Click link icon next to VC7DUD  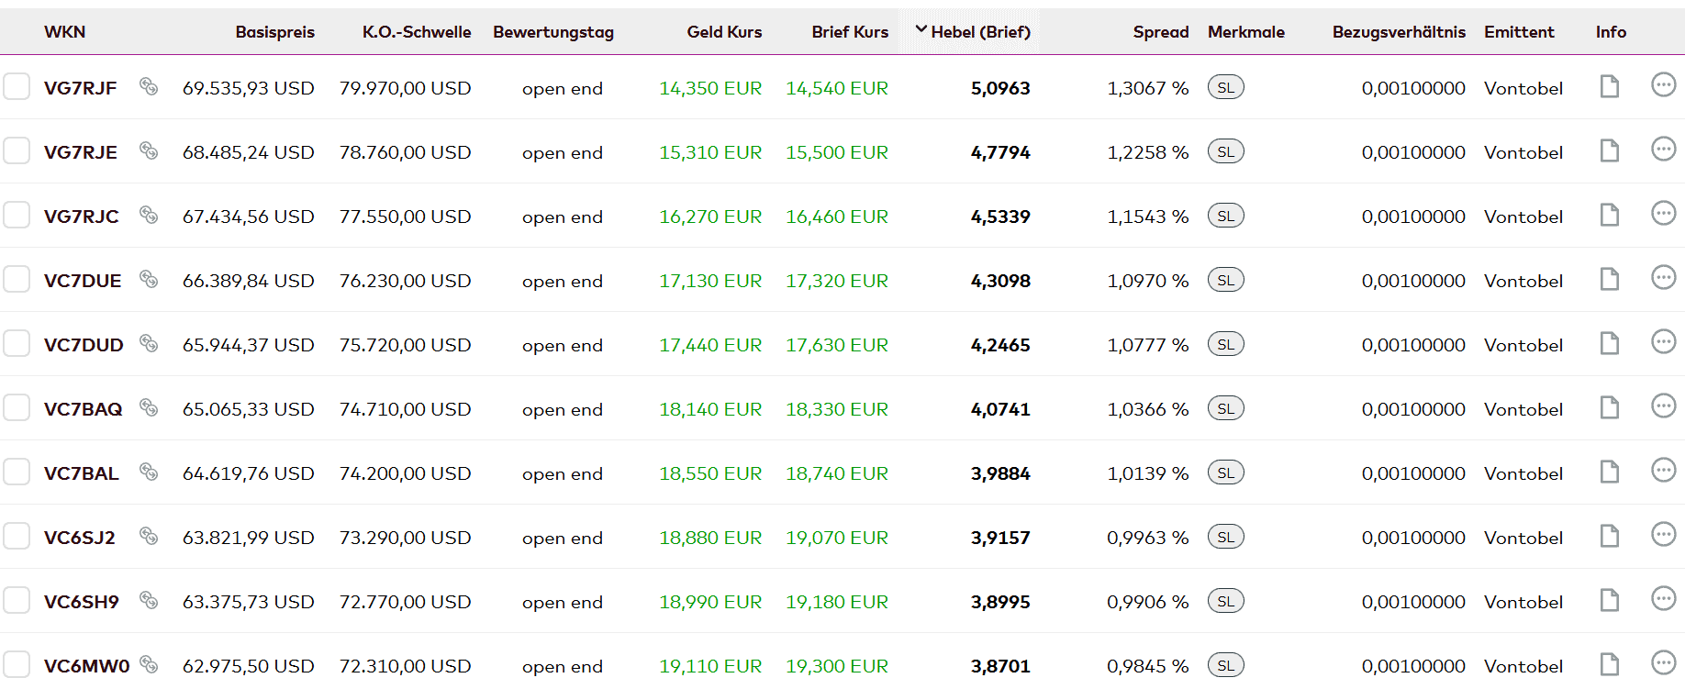tap(149, 343)
